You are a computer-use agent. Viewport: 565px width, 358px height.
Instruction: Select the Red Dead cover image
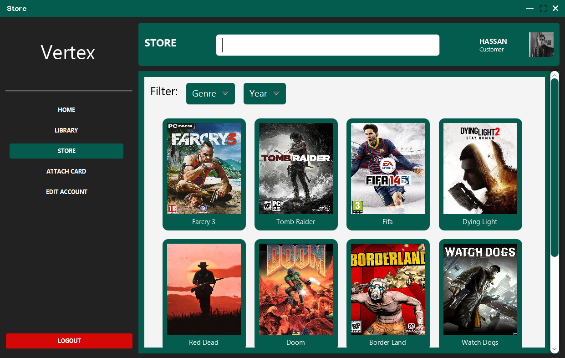204,289
